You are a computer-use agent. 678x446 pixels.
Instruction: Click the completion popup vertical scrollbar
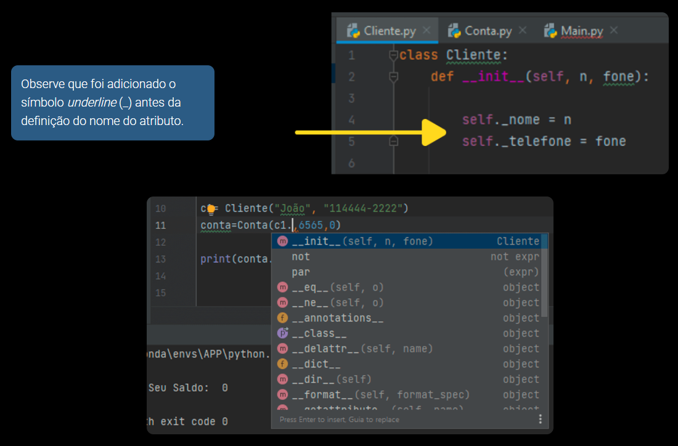[x=544, y=277]
